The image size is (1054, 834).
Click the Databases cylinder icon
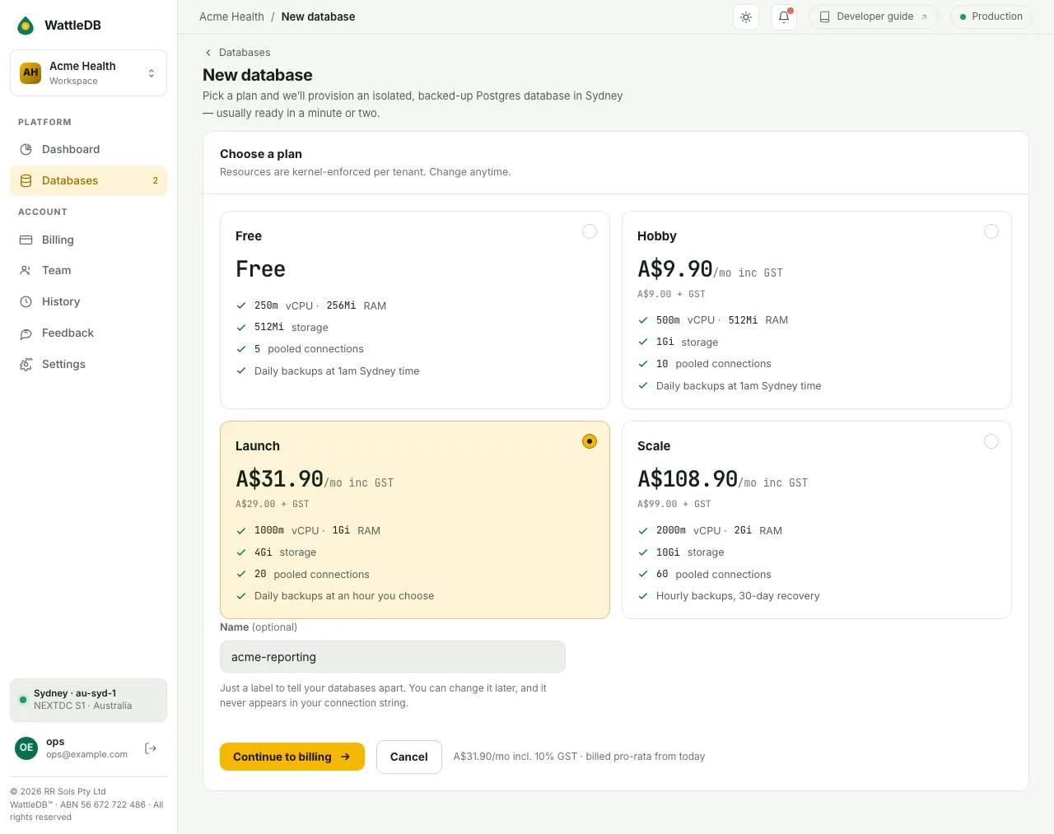pyautogui.click(x=26, y=181)
